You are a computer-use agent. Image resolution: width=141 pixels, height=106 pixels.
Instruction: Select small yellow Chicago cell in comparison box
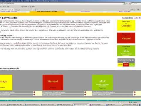120,65
